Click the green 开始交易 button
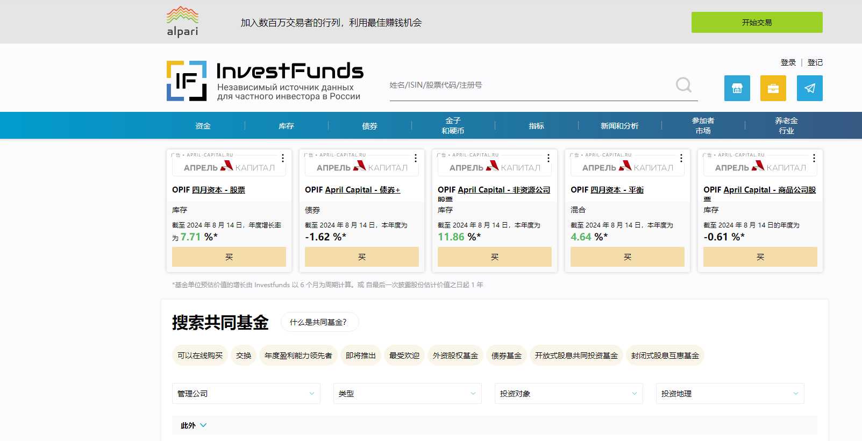Image resolution: width=862 pixels, height=441 pixels. (757, 22)
